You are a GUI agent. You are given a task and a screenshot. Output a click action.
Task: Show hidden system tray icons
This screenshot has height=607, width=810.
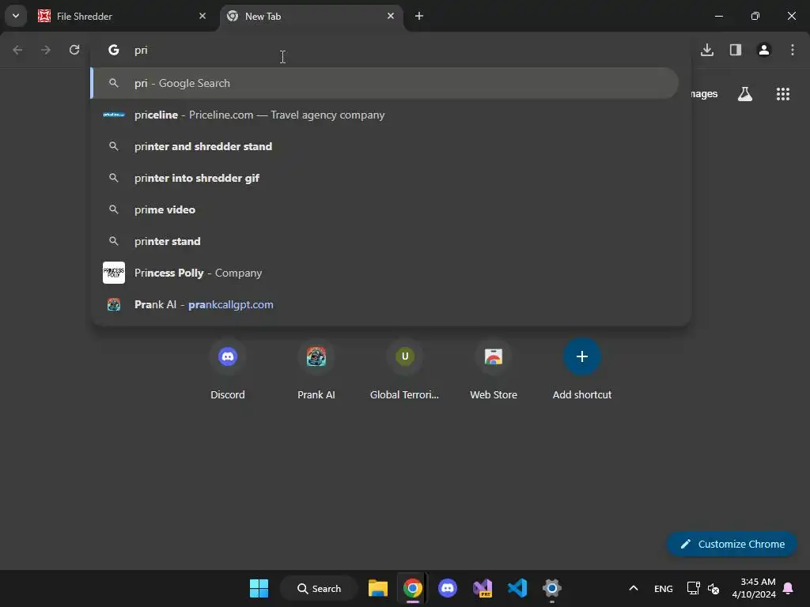[x=634, y=588]
